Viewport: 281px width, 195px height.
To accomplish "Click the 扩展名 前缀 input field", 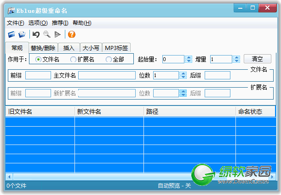I will pyautogui.click(x=38, y=93).
